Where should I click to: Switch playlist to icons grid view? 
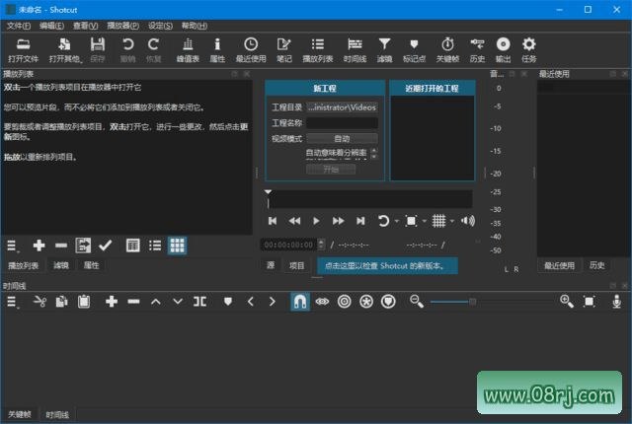[x=177, y=245]
